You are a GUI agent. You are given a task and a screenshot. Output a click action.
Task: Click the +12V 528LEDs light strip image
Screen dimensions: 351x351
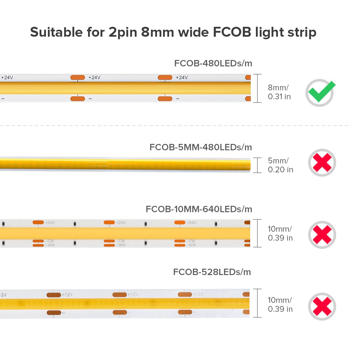125,303
